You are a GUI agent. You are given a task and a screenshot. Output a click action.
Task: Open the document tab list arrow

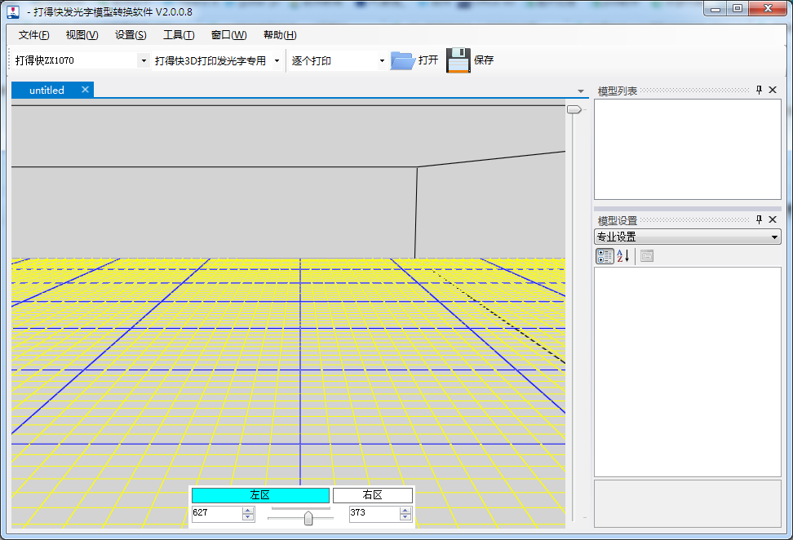(x=581, y=91)
